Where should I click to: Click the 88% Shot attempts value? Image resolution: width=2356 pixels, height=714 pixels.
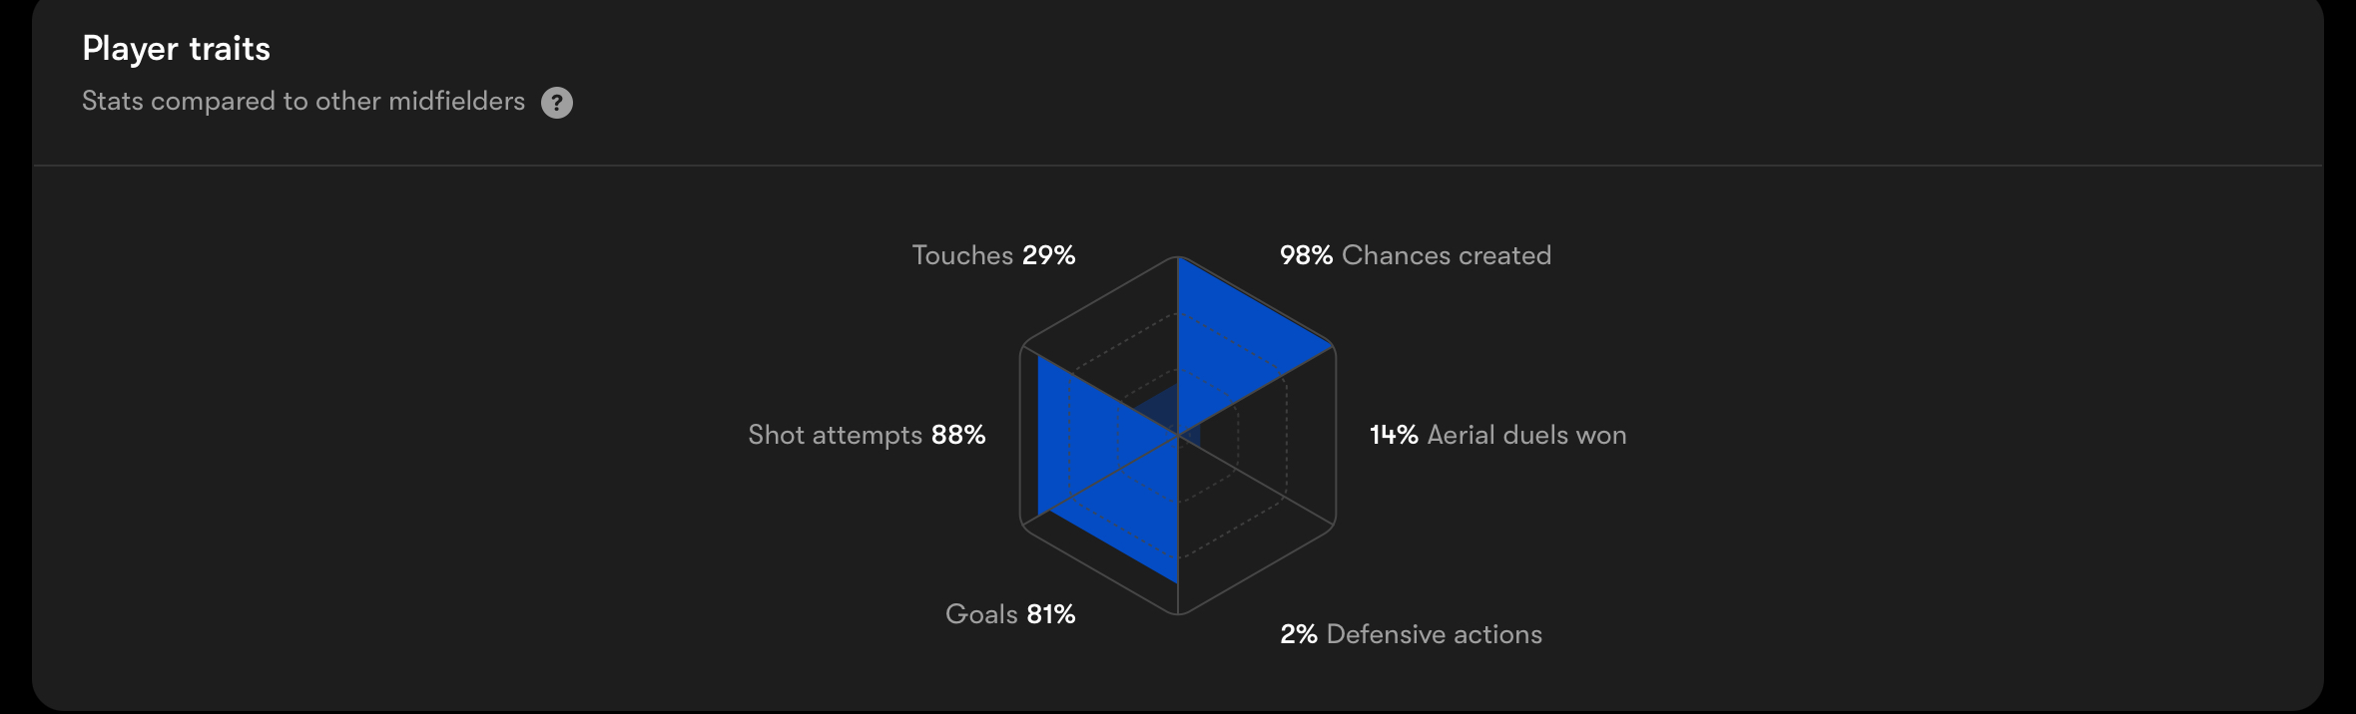[958, 435]
